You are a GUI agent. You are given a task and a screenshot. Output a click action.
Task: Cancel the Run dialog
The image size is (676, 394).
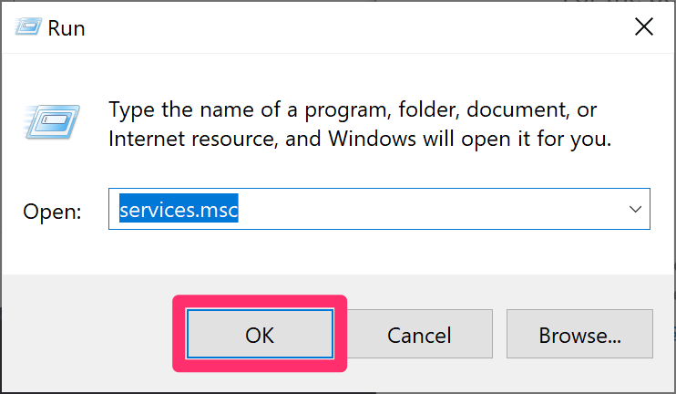tap(419, 334)
